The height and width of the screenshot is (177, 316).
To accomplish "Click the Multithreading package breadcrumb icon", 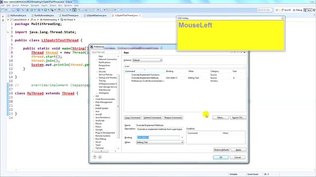I will [41, 20].
